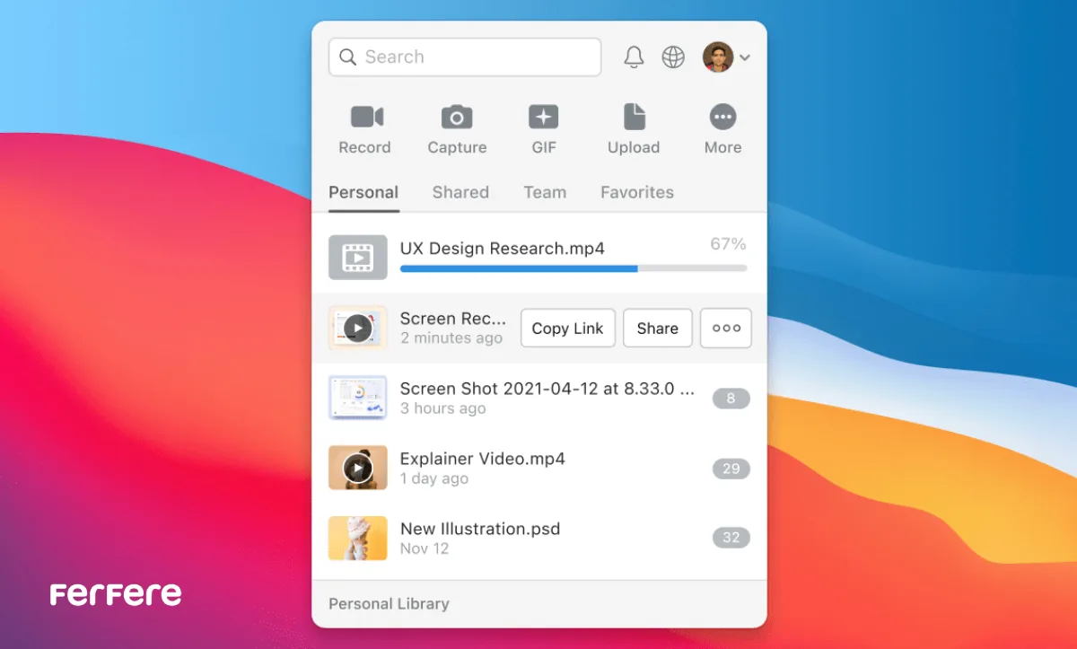This screenshot has width=1077, height=649.
Task: Click the Record video camera icon
Action: (x=366, y=117)
